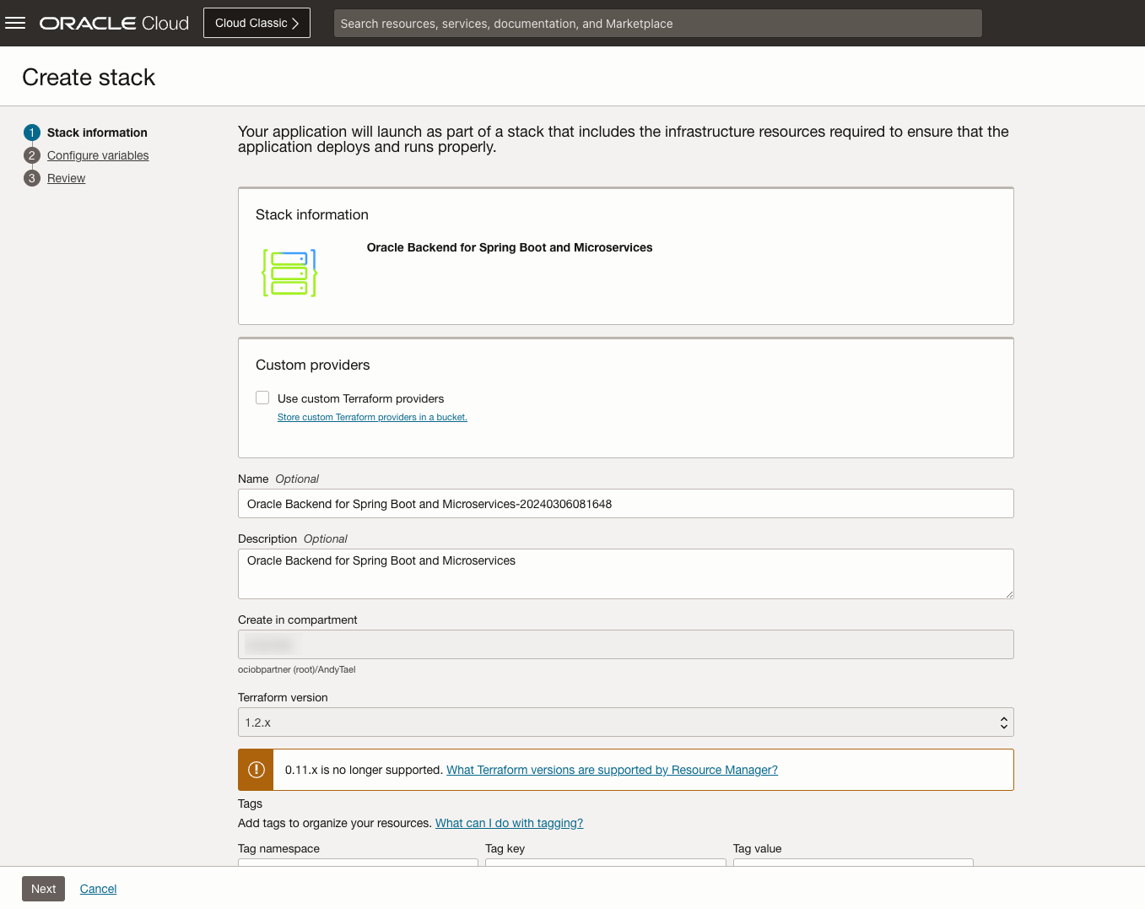The height and width of the screenshot is (909, 1145).
Task: Click the orange warning exclamation icon
Action: click(257, 770)
